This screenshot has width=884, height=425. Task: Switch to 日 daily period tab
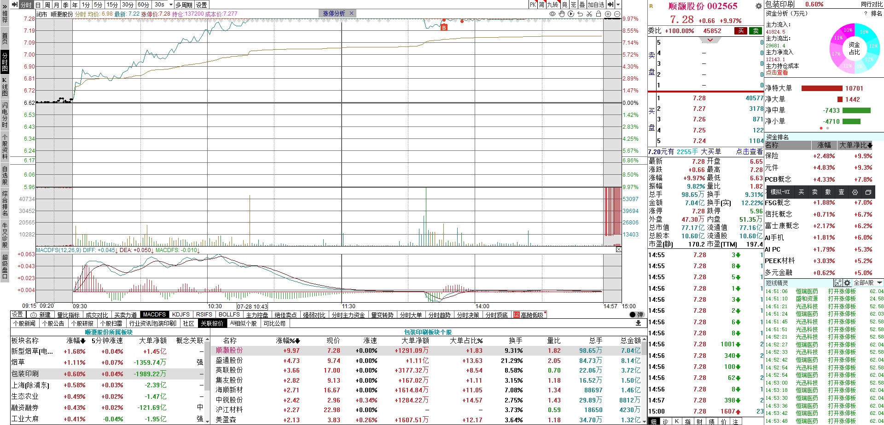click(38, 5)
